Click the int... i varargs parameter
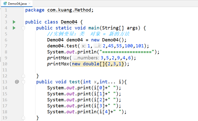198x121 pixels. (x=110, y=82)
